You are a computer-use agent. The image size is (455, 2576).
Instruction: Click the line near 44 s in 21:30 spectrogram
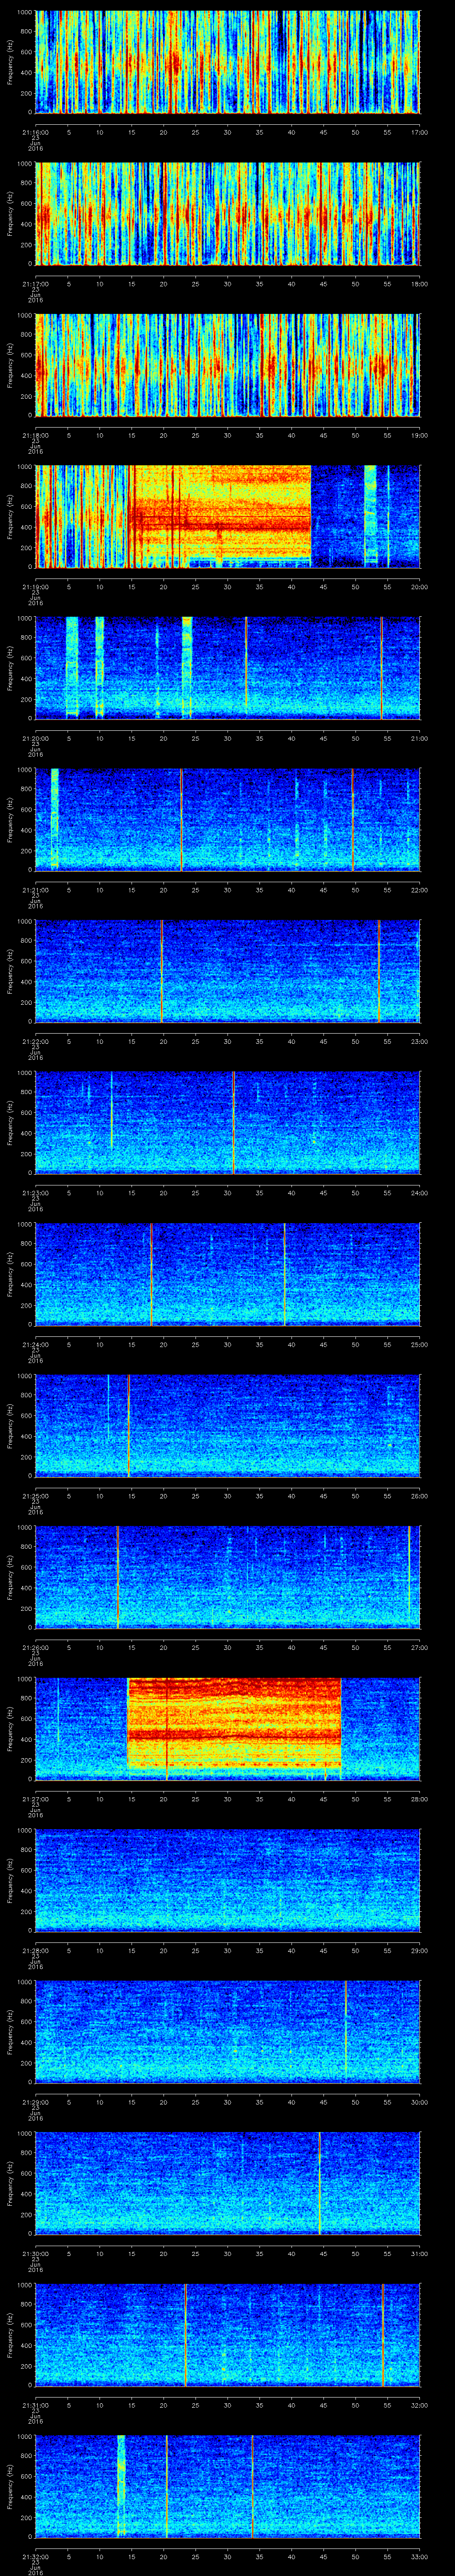point(319,2182)
